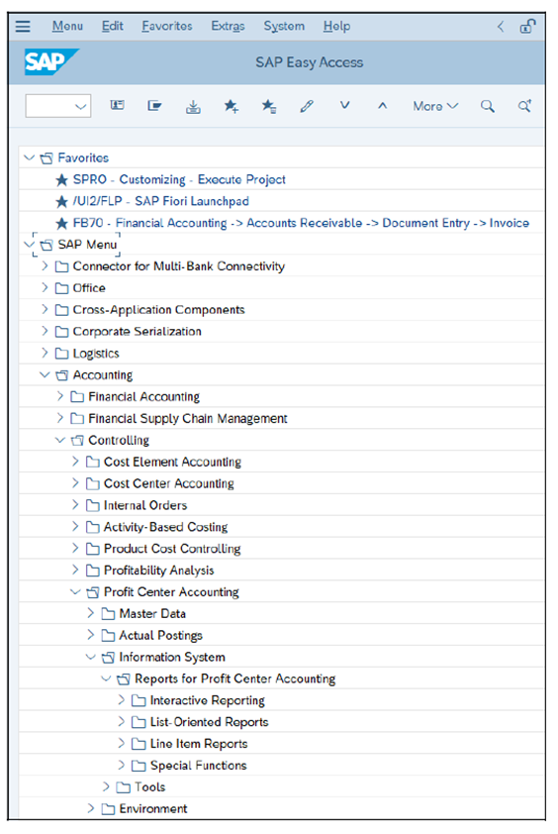Image resolution: width=558 pixels, height=834 pixels.
Task: Select Line Item Reports row
Action: tap(281, 744)
